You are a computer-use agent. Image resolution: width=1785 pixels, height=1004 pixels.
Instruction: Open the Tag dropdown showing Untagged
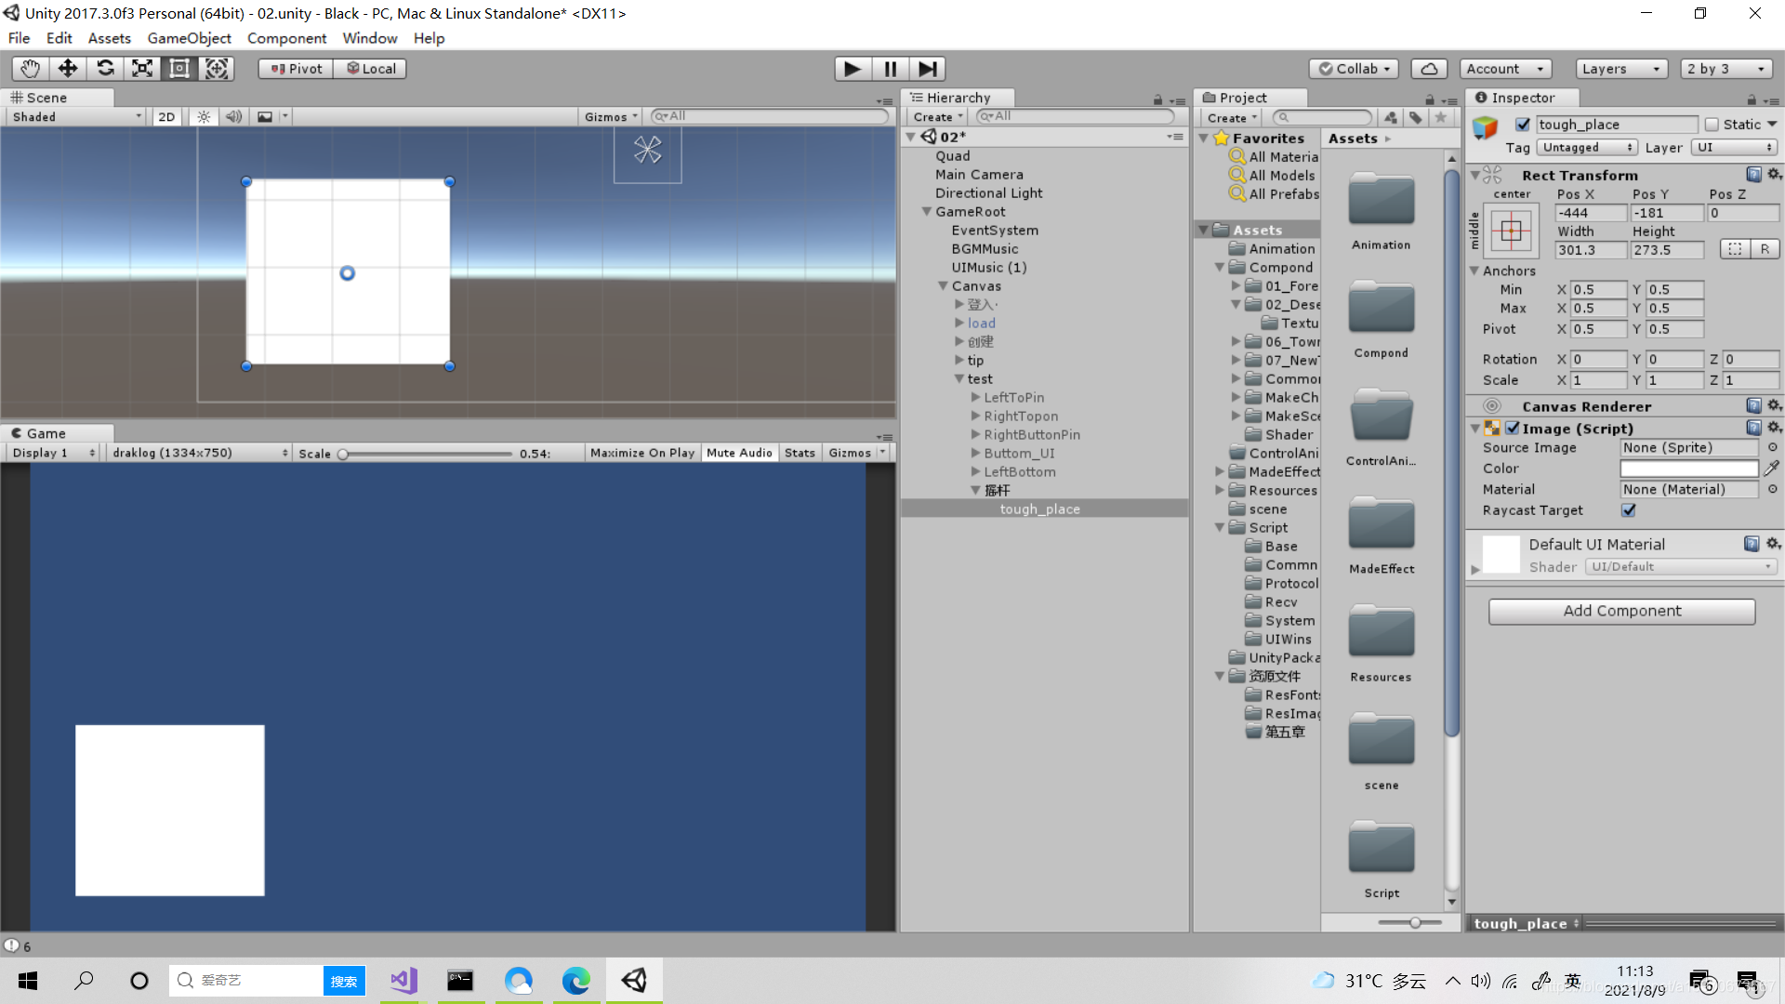click(1586, 148)
